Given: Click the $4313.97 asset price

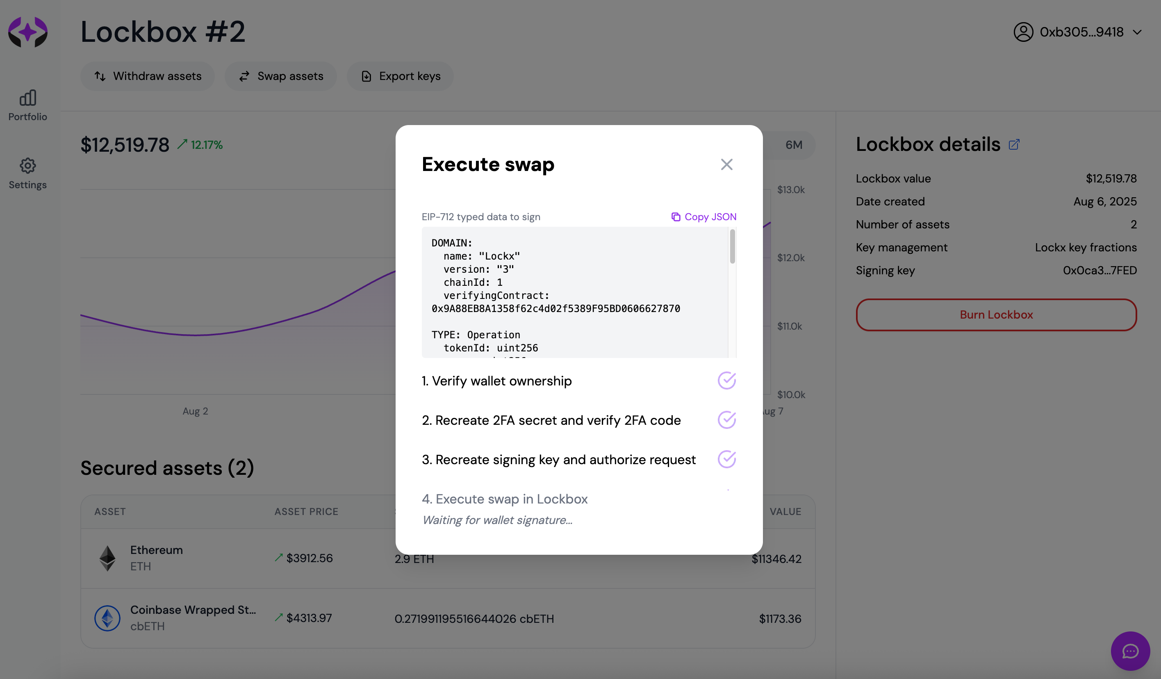Looking at the screenshot, I should point(309,618).
